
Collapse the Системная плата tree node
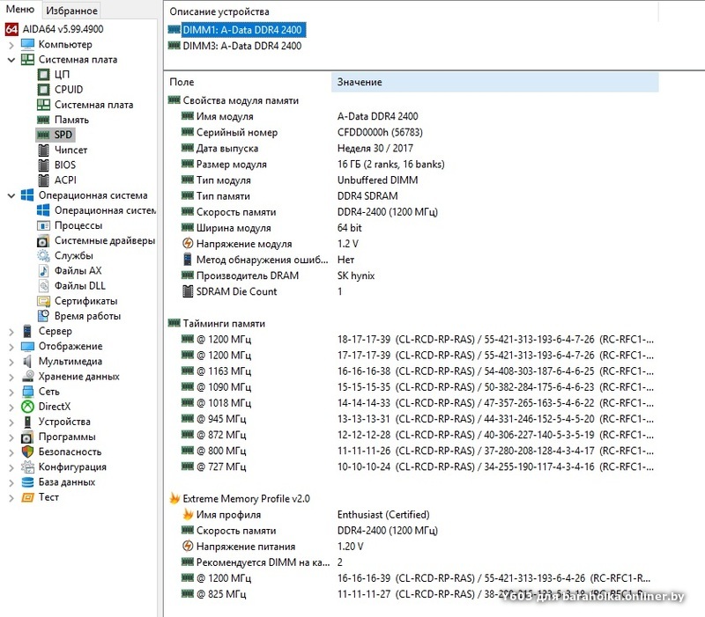(11, 60)
